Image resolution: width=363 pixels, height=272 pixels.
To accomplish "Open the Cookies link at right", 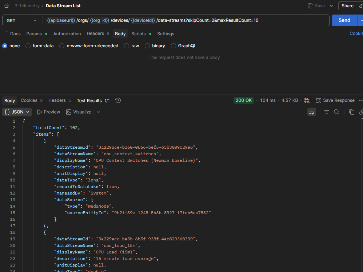I will 356,33.
